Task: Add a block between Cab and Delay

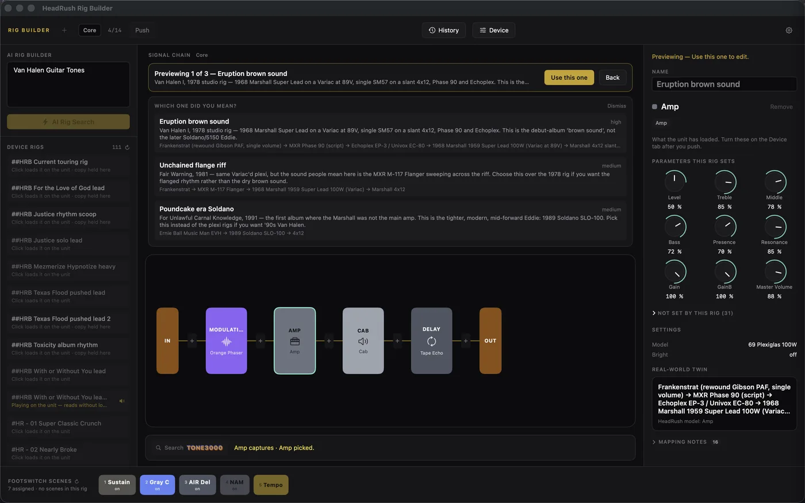Action: tap(397, 341)
